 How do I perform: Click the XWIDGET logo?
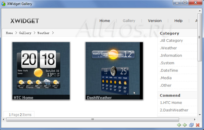(25, 21)
